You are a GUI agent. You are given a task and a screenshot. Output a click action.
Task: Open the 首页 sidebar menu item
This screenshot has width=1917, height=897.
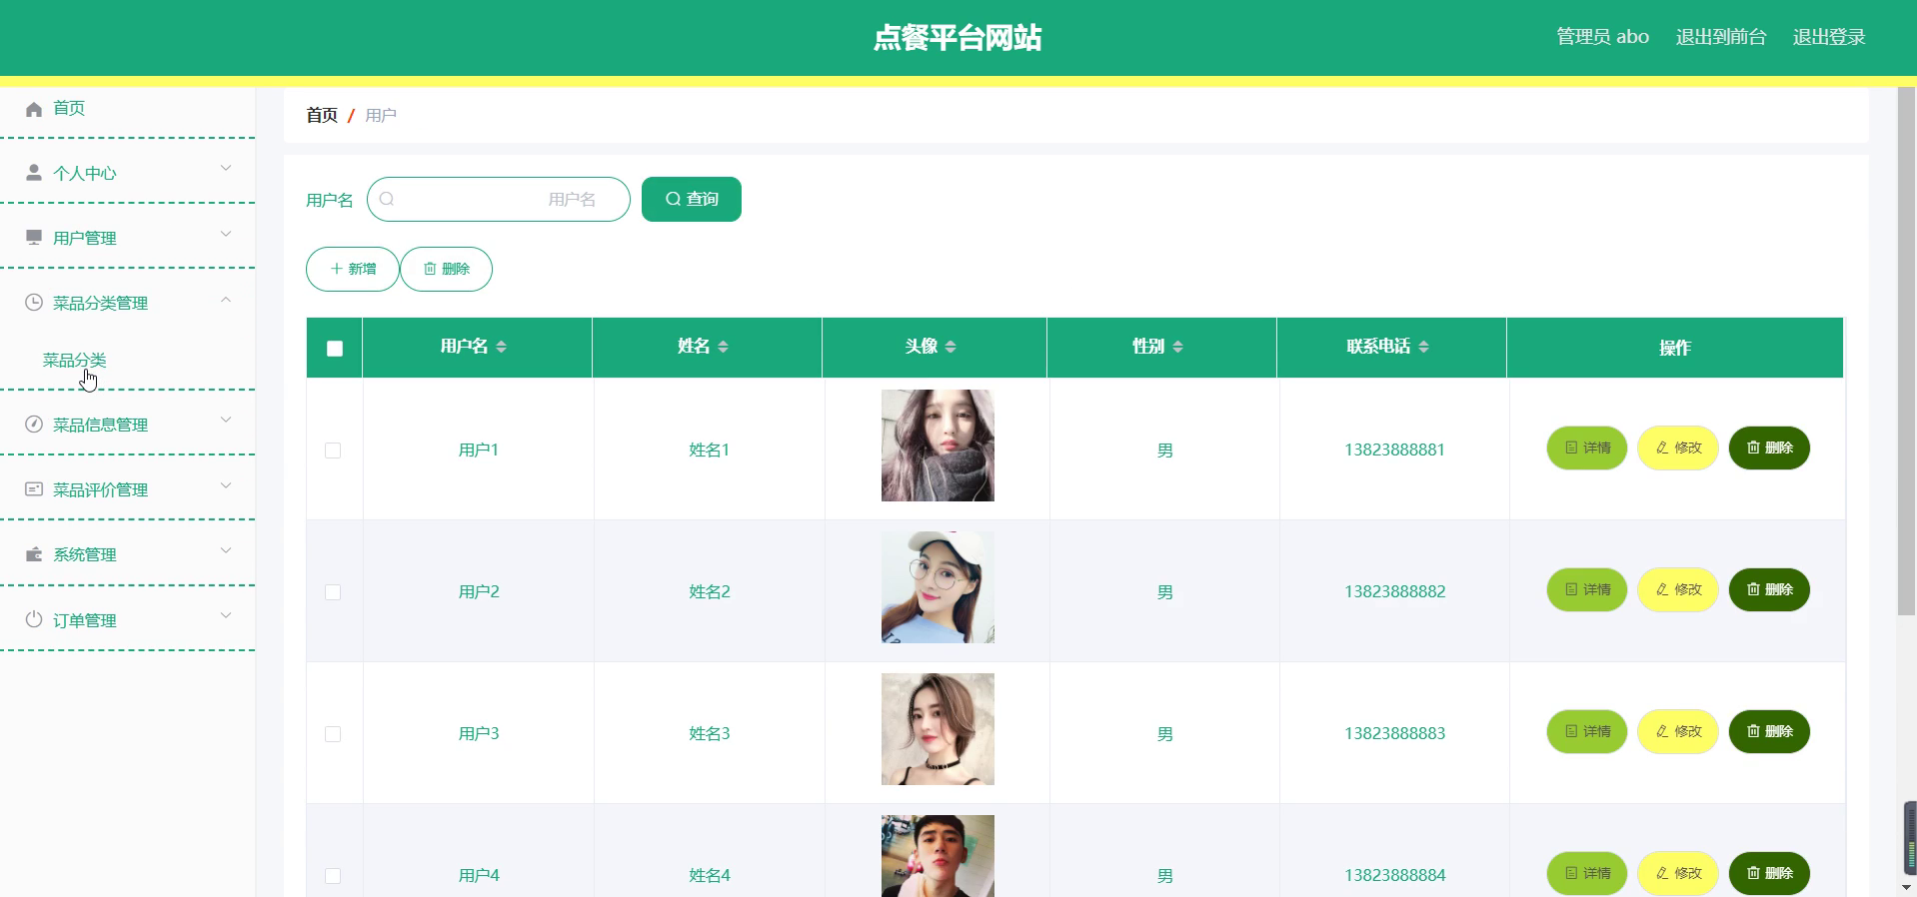(x=128, y=108)
